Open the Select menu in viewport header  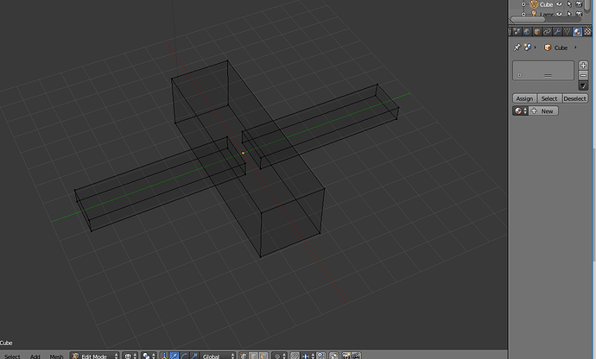12,356
